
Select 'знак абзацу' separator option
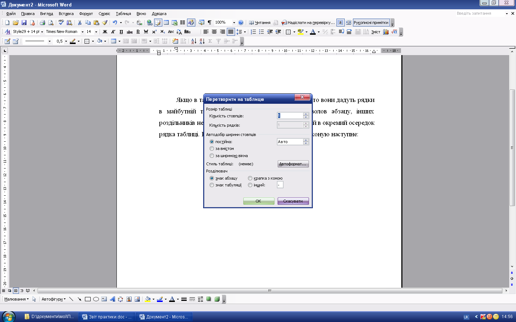pos(212,178)
